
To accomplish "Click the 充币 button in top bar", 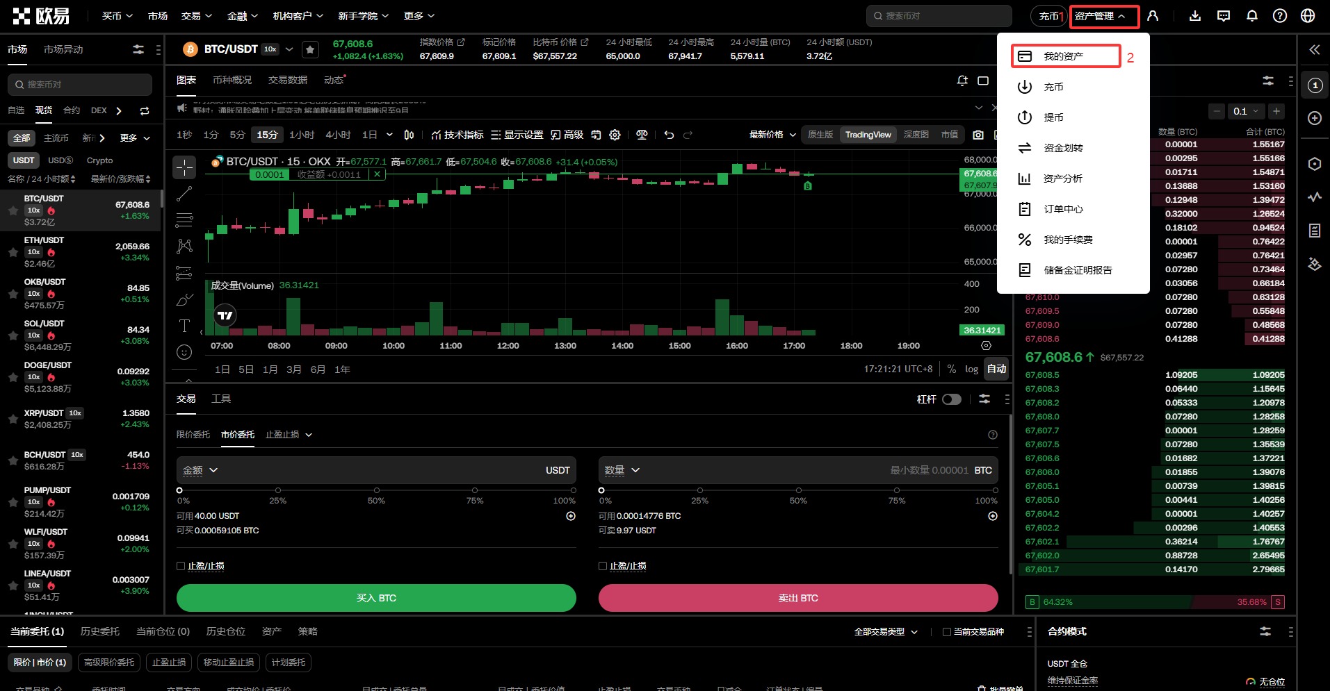I will 1048,16.
